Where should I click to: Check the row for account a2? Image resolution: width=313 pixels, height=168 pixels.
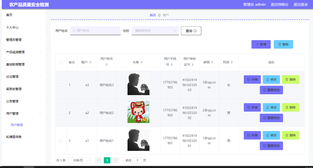coord(61,113)
